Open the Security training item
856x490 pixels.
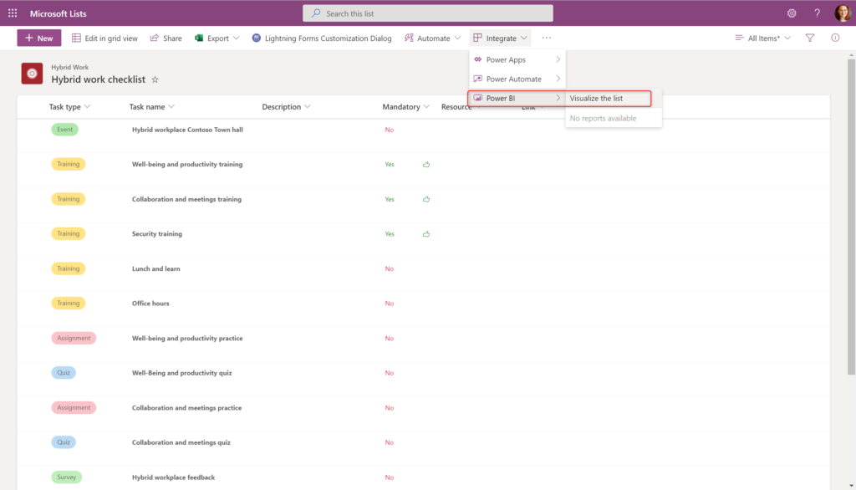pyautogui.click(x=157, y=234)
